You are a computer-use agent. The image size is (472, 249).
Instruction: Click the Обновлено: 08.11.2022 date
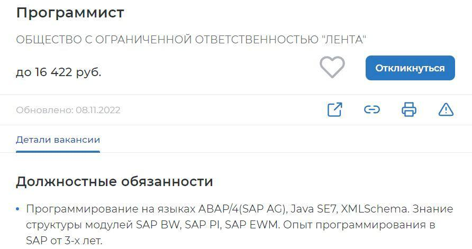[68, 110]
